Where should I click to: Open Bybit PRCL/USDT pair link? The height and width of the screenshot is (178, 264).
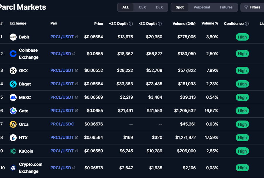coord(62,37)
